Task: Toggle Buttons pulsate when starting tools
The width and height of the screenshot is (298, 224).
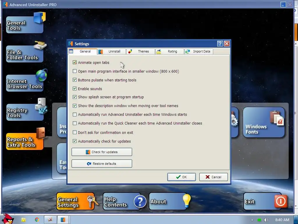Action: (75, 80)
